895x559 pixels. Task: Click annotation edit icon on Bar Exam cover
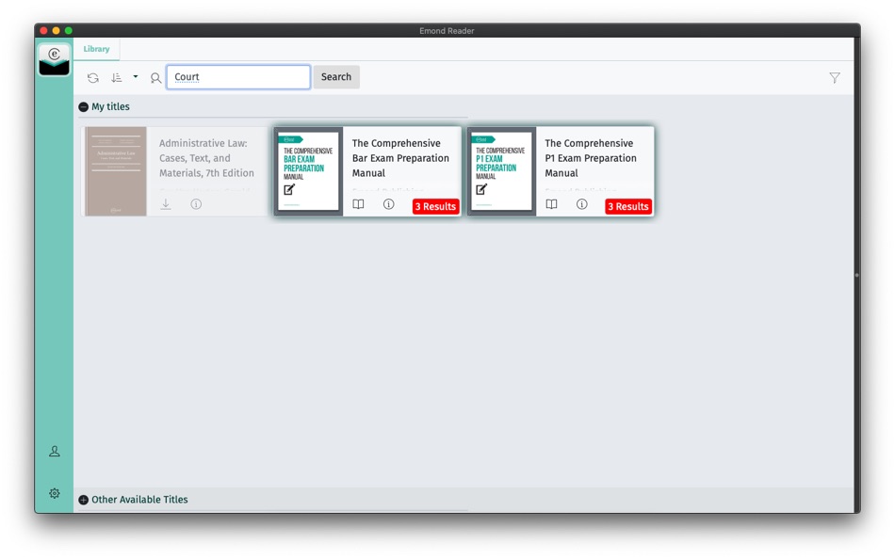(x=289, y=189)
